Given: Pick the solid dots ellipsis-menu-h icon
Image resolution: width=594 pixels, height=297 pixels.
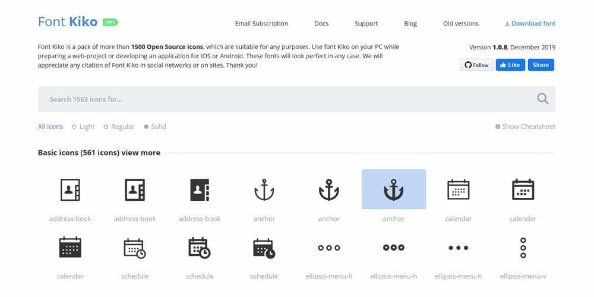Looking at the screenshot, I should (459, 248).
